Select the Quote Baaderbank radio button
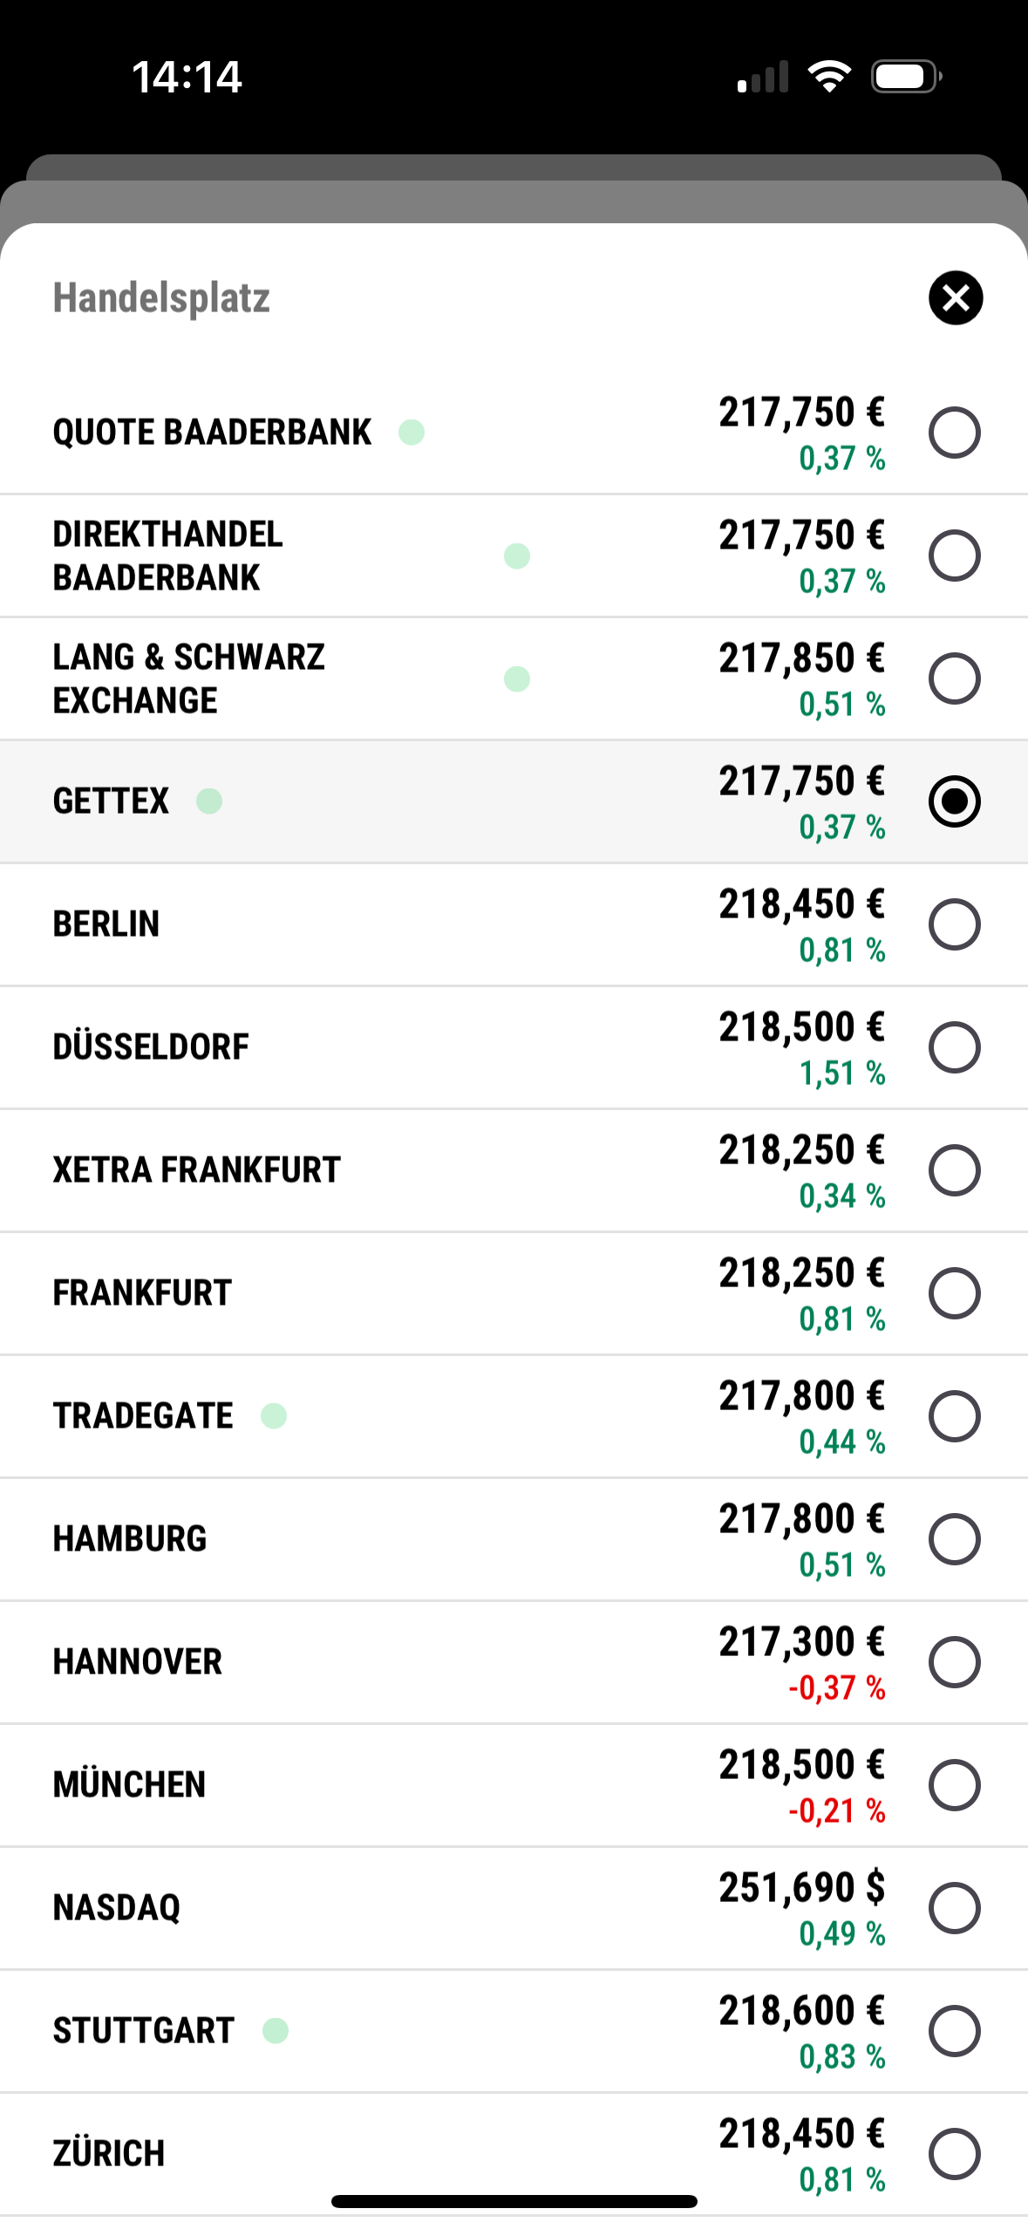1028x2229 pixels. (x=954, y=432)
